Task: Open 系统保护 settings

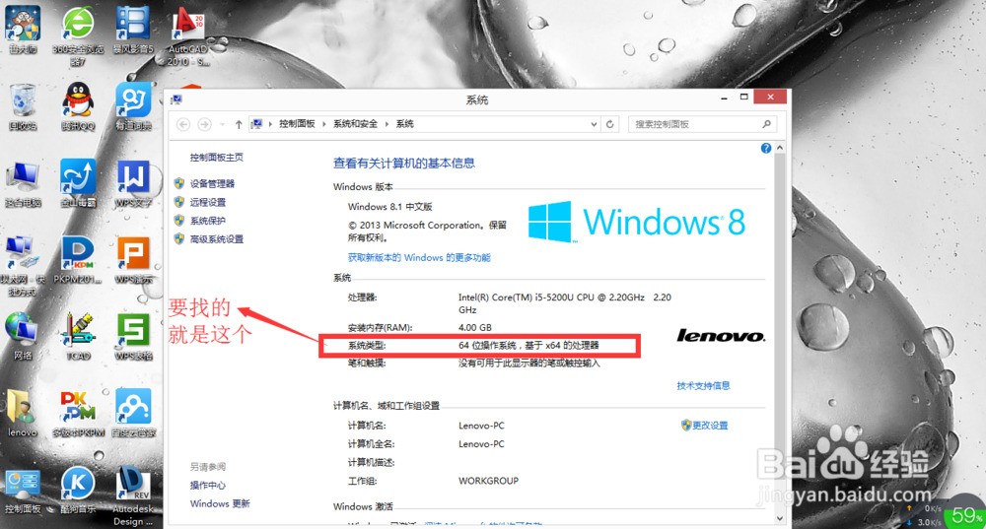Action: [x=207, y=221]
